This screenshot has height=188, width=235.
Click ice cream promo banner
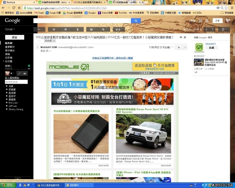(112, 84)
